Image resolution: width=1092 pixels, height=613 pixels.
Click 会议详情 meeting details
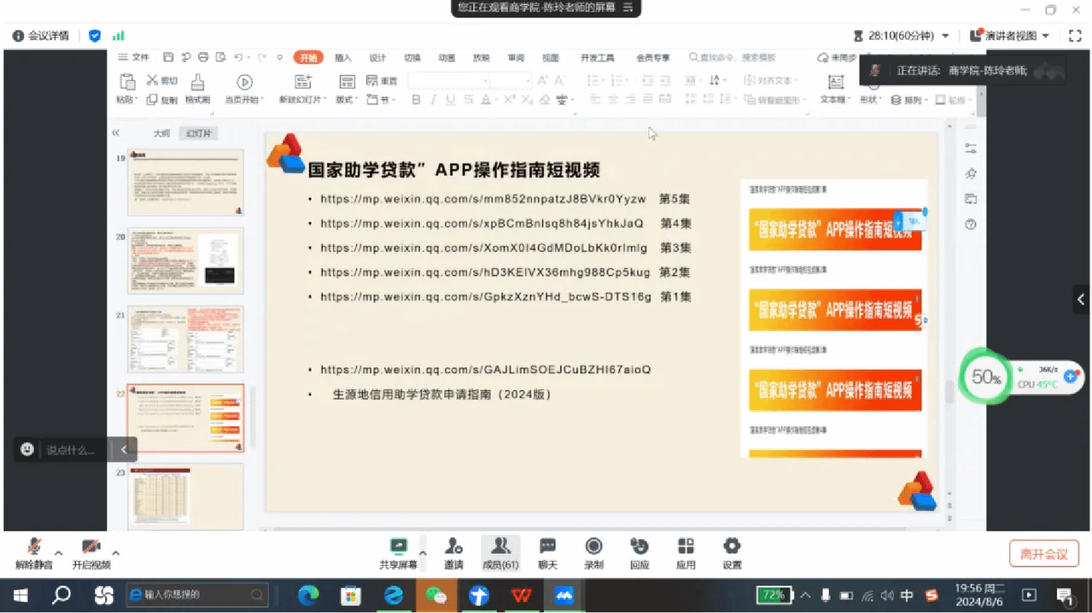pyautogui.click(x=41, y=36)
